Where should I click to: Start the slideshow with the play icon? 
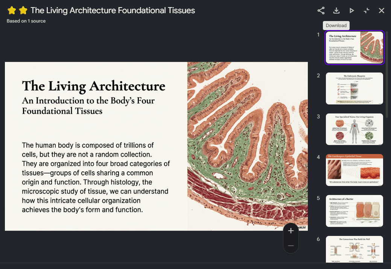click(351, 11)
